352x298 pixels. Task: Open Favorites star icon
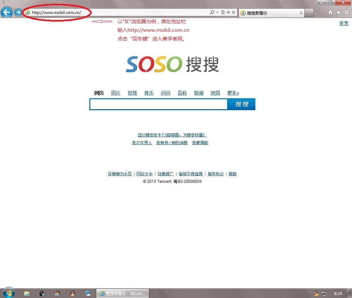tap(338, 13)
